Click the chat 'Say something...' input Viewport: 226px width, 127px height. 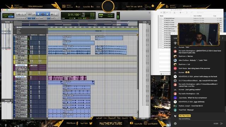click(x=185, y=119)
